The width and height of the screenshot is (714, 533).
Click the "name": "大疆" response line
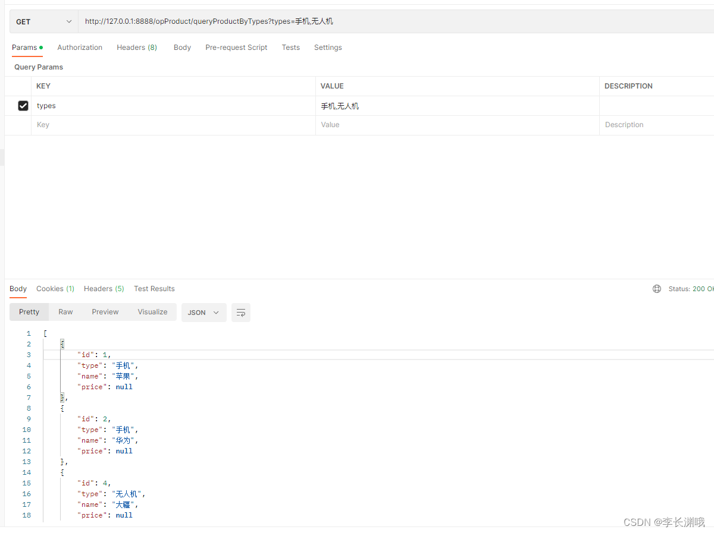pos(107,504)
